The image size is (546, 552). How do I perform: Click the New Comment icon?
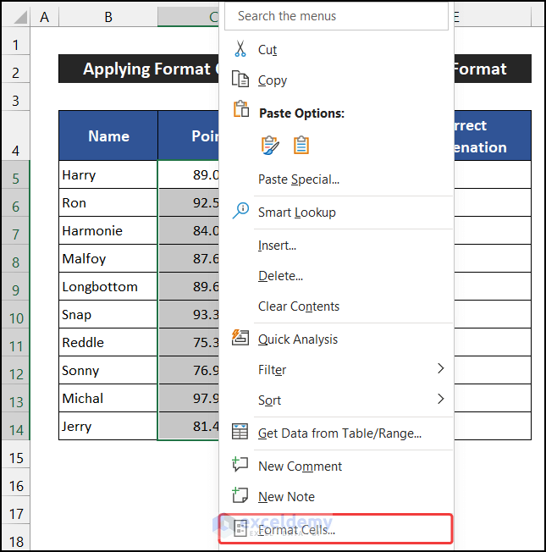[241, 466]
